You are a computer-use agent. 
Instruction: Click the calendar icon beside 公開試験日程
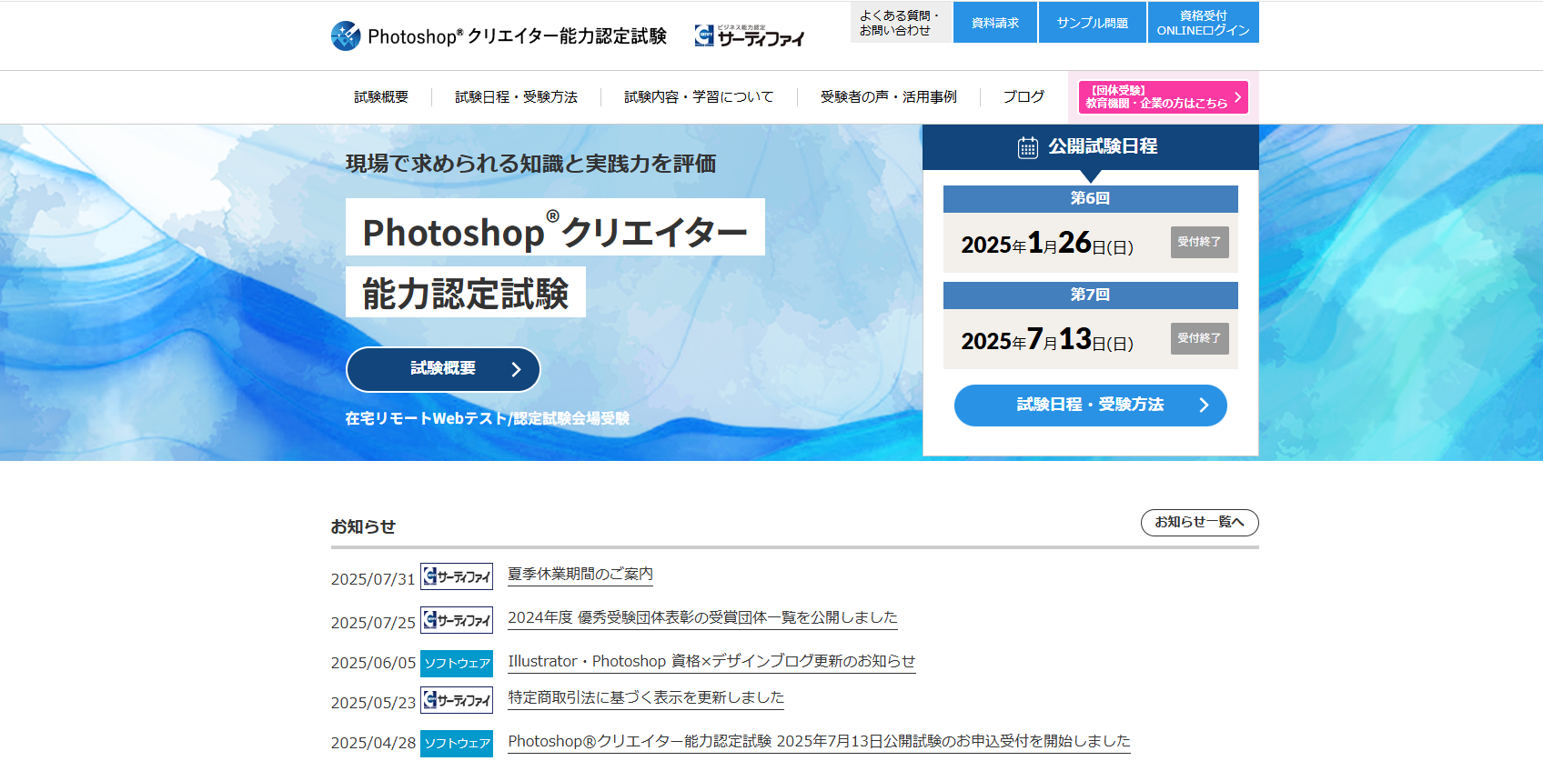pos(1027,147)
